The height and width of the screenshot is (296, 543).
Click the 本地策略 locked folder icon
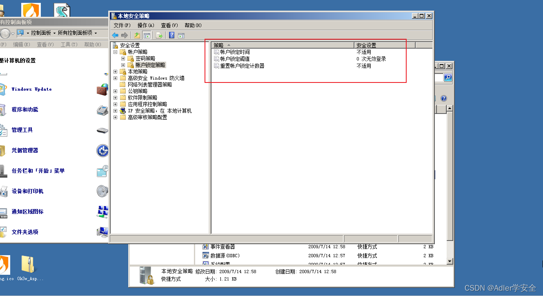[x=123, y=71]
